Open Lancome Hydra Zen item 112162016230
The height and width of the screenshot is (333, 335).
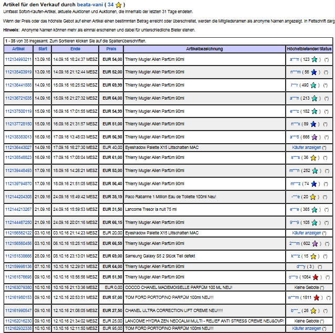pyautogui.click(x=18, y=321)
